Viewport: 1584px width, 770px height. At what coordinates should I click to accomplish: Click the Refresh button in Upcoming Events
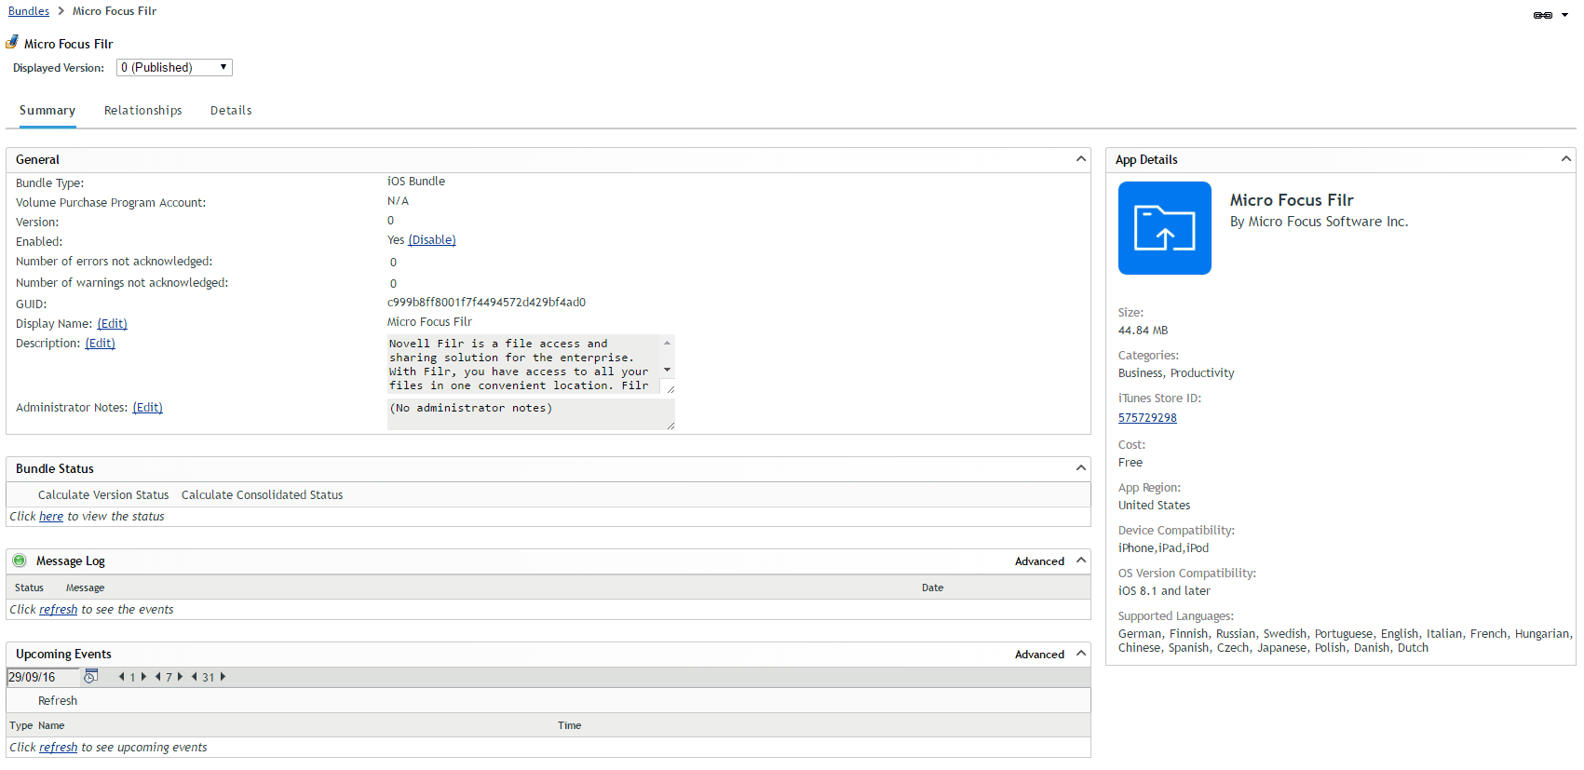click(58, 701)
